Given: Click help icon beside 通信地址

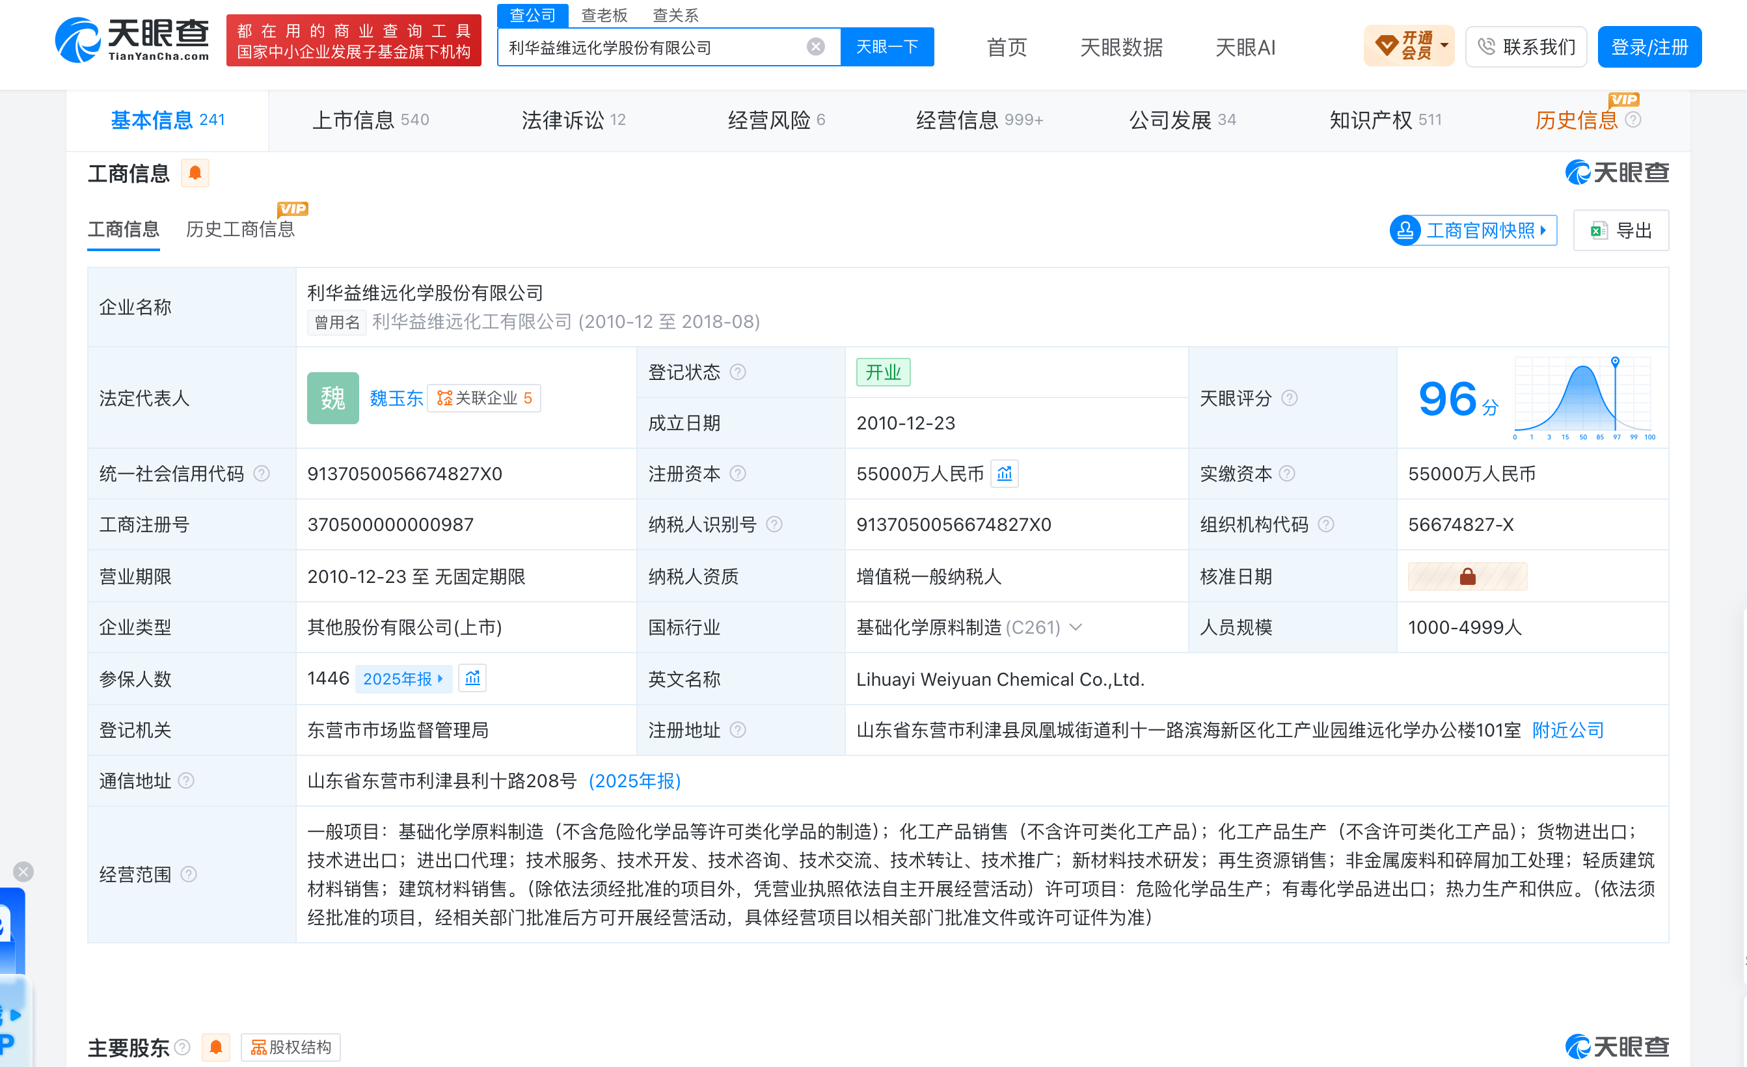Looking at the screenshot, I should tap(185, 781).
